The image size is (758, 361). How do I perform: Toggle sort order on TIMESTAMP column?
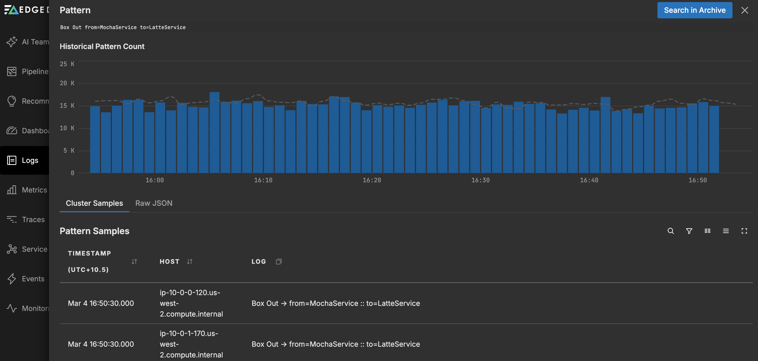click(x=135, y=261)
